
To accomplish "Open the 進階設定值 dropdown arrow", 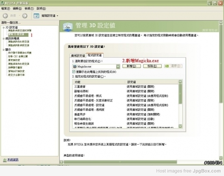I will 57,16.
